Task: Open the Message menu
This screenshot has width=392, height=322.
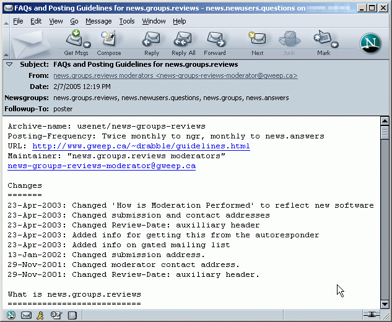Action: [98, 21]
